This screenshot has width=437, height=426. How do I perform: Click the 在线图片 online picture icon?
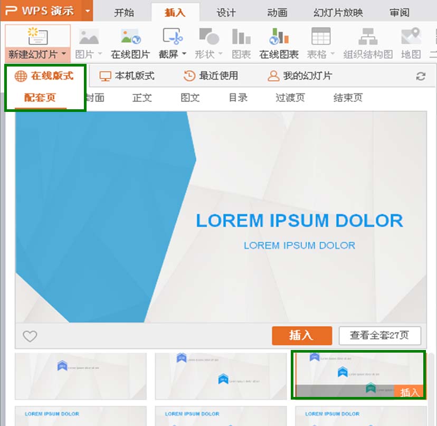pos(130,36)
